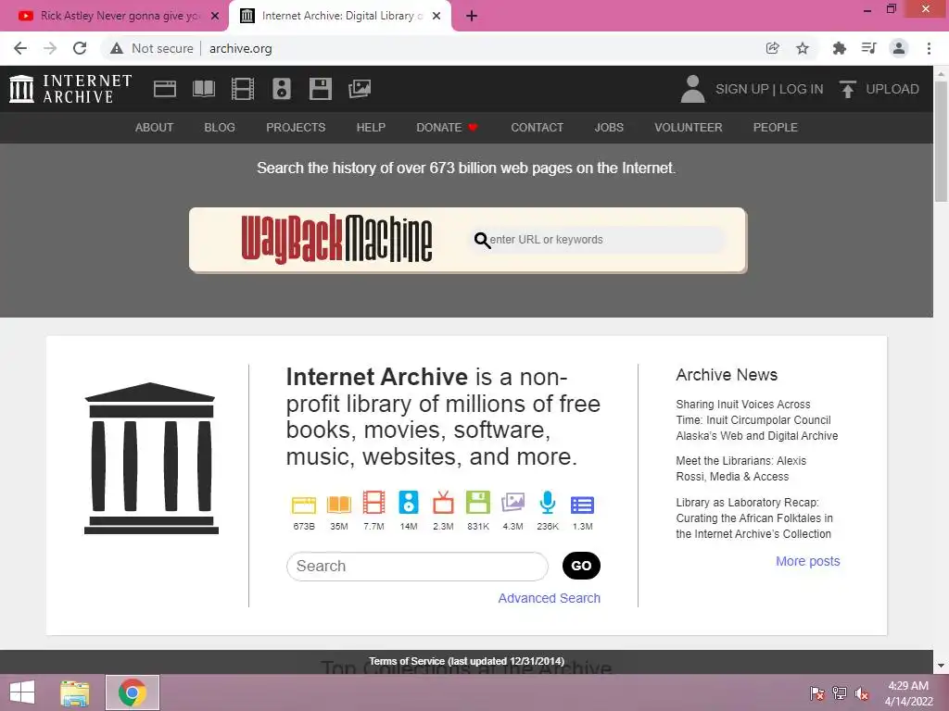
Task: Click the Wayback Machine logo
Action: pos(336,240)
